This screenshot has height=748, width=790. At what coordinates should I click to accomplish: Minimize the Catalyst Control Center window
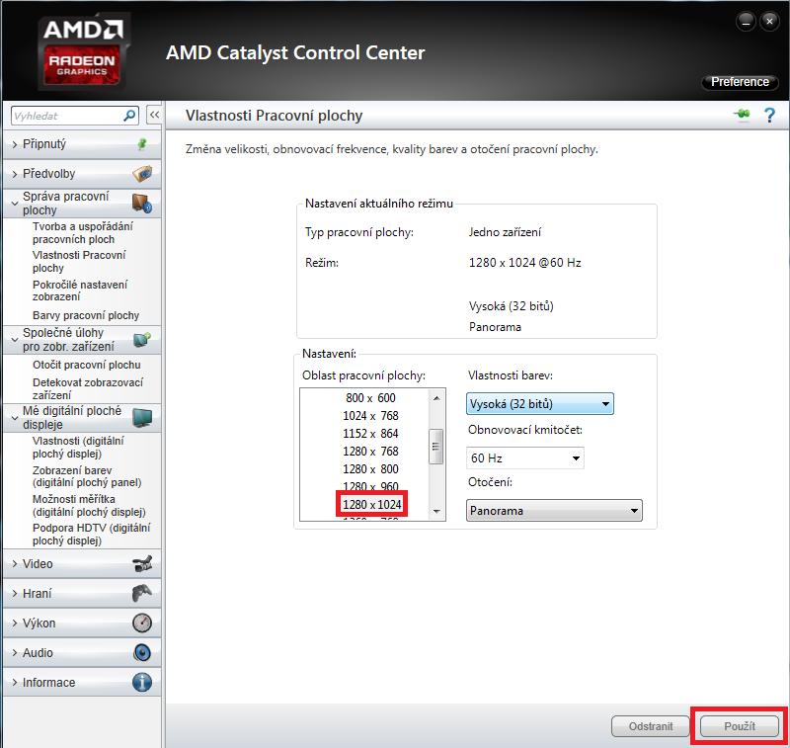(x=746, y=22)
